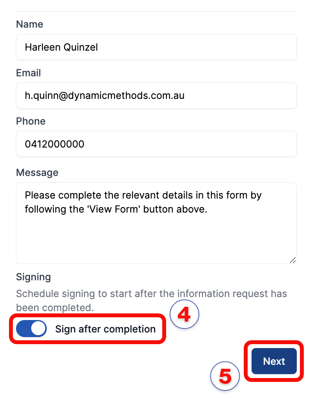
Task: Click the textarea resize handle
Action: [x=293, y=260]
